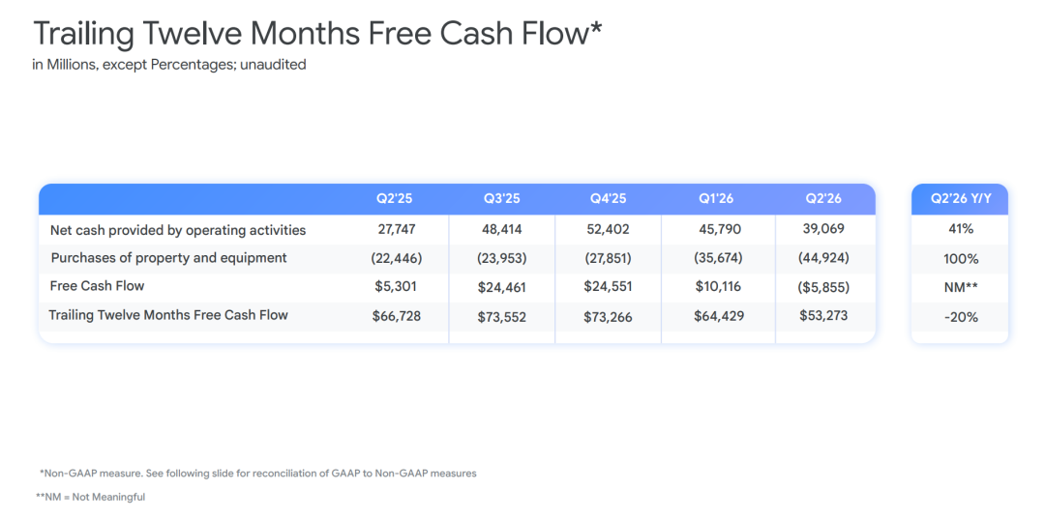Select the NM = Not Meaningful footnote
This screenshot has height=518, width=1045.
pyautogui.click(x=91, y=497)
